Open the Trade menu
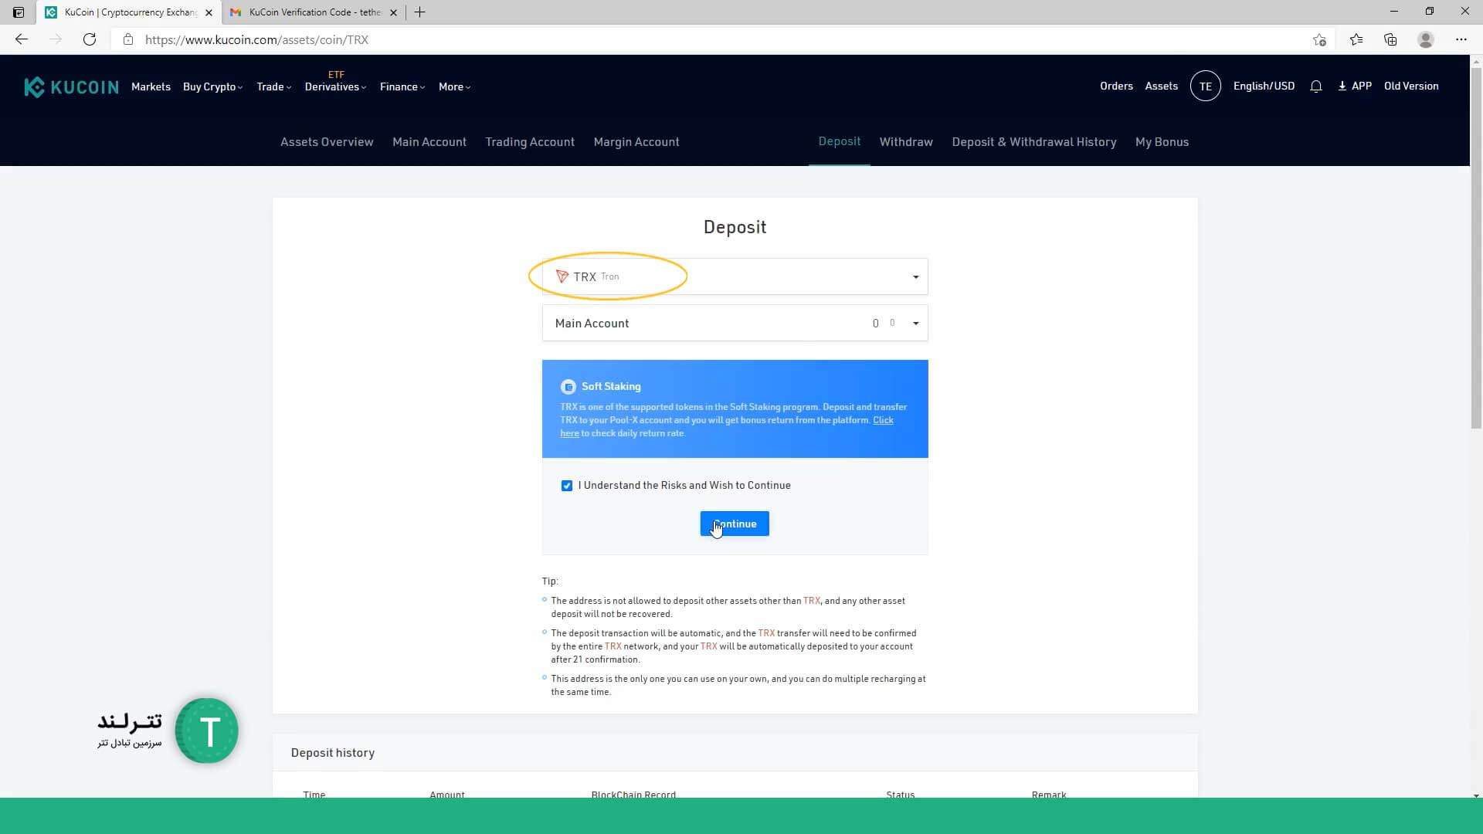Viewport: 1483px width, 834px height. pos(273,86)
